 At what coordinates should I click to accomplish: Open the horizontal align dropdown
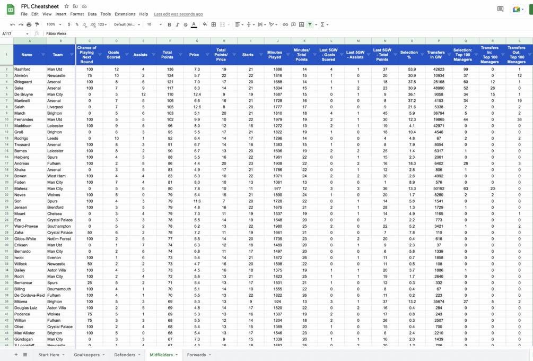coord(239,24)
